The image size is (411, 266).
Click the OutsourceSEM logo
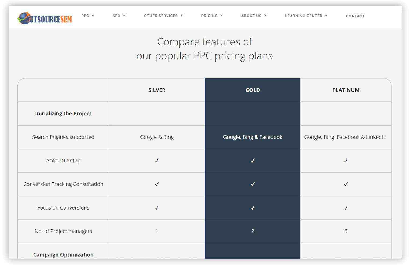(x=45, y=18)
